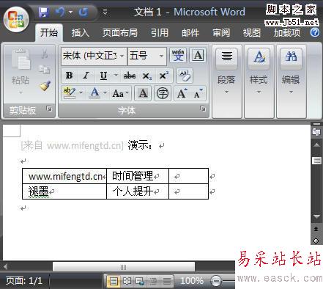
Task: Apply text highlight color
Action: coord(69,93)
